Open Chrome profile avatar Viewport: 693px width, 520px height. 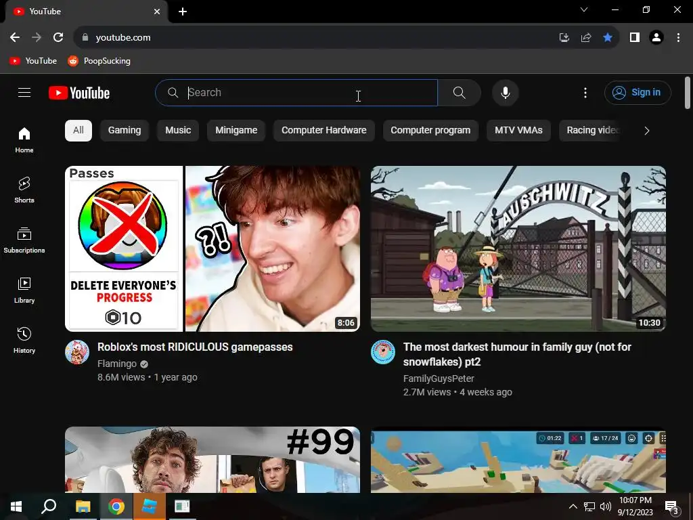(656, 38)
